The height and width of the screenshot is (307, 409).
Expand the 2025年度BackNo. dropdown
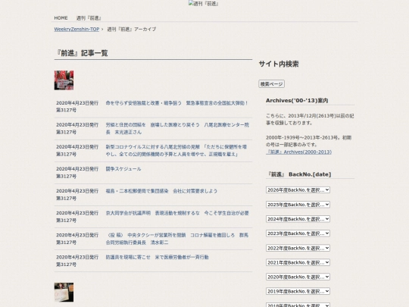point(298,205)
